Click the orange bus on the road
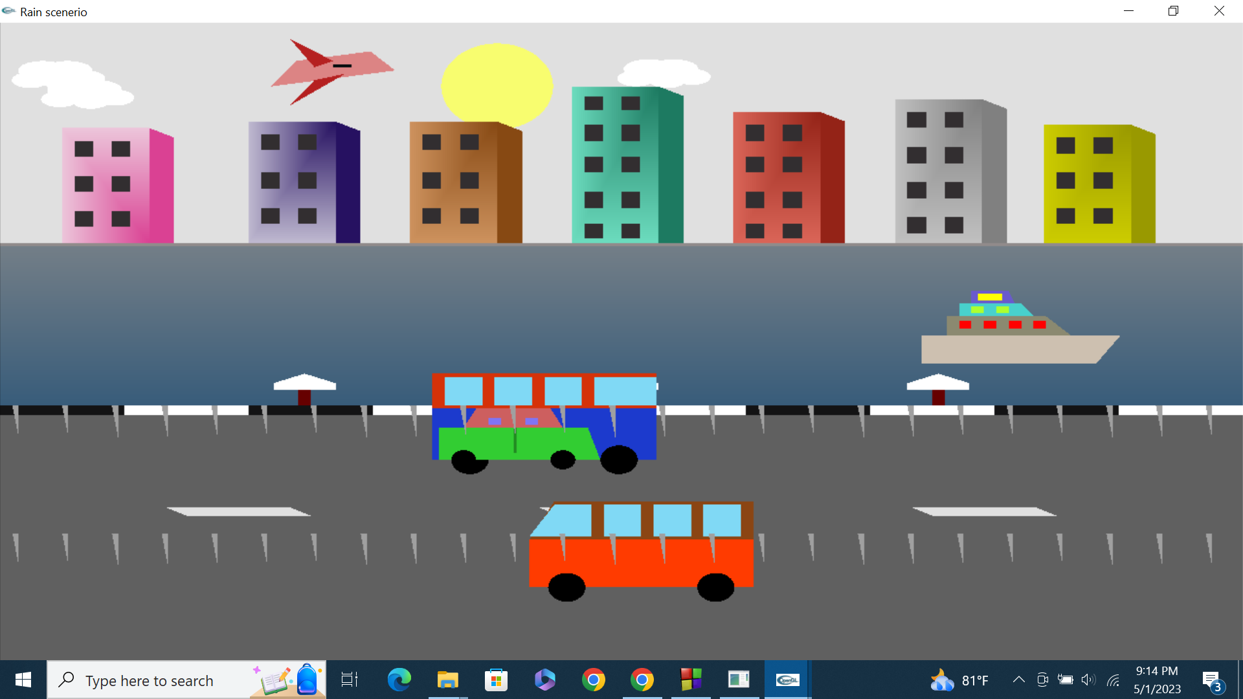This screenshot has width=1243, height=699. pyautogui.click(x=641, y=550)
